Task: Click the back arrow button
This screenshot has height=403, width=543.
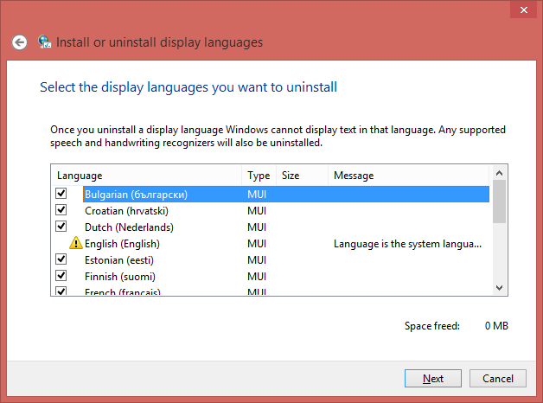Action: [x=20, y=42]
